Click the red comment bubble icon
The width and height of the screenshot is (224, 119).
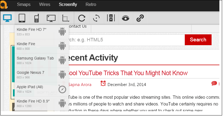click(x=214, y=83)
